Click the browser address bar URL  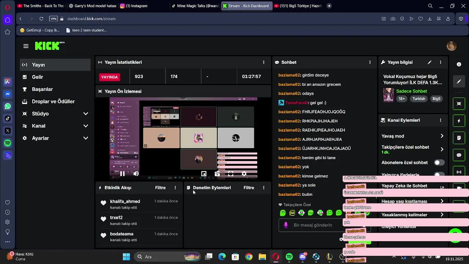91,19
